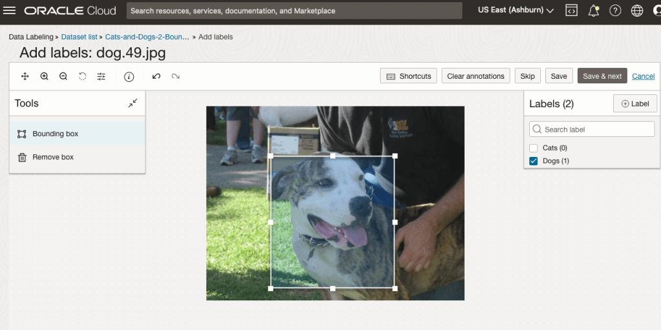Click the reset rotation icon
The width and height of the screenshot is (661, 330).
click(x=83, y=76)
